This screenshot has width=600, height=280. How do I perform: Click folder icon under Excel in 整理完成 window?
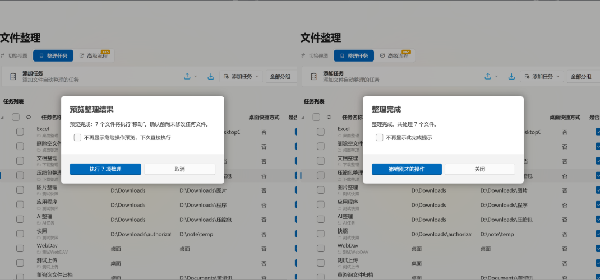tap(339, 135)
